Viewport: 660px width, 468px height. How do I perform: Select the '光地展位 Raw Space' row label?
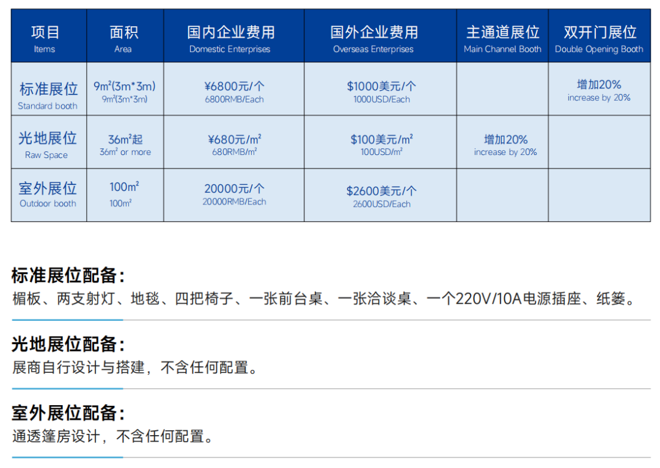pos(49,142)
